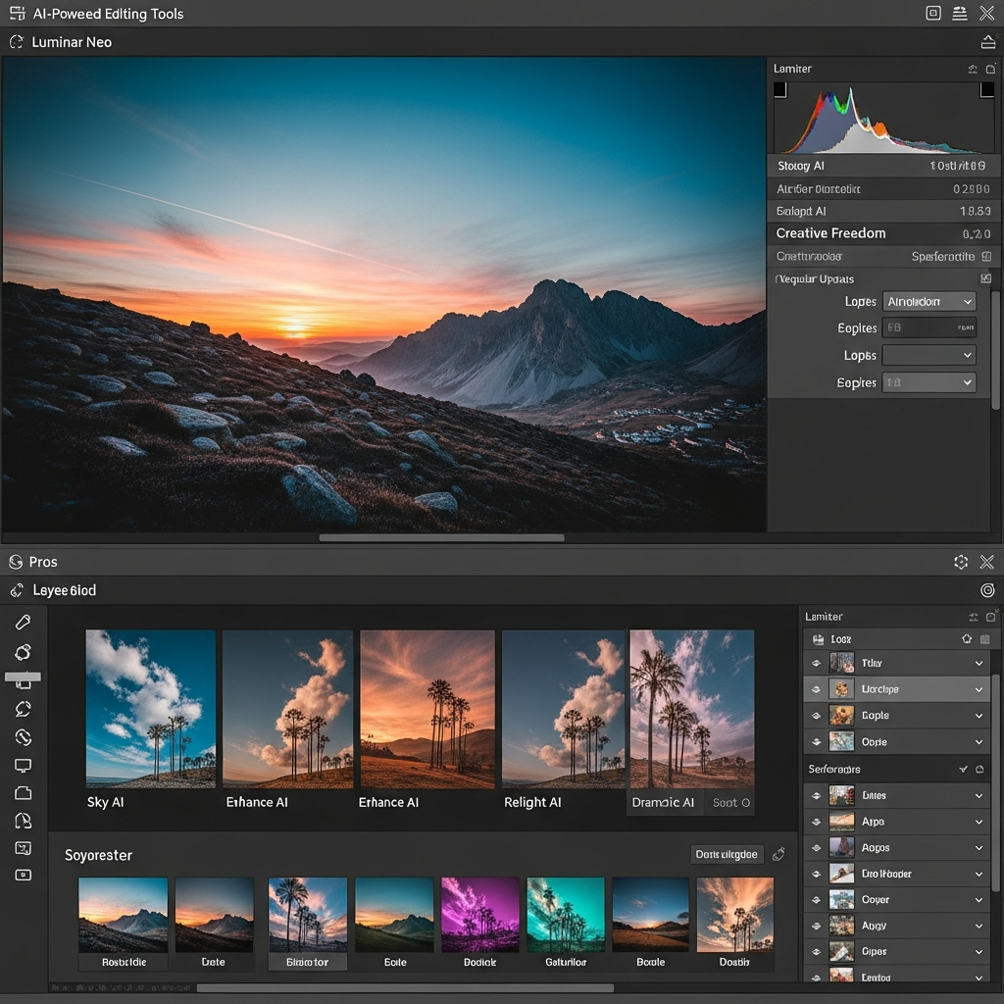
Task: Choose the Relight AI preset thumbnail
Action: coord(563,709)
